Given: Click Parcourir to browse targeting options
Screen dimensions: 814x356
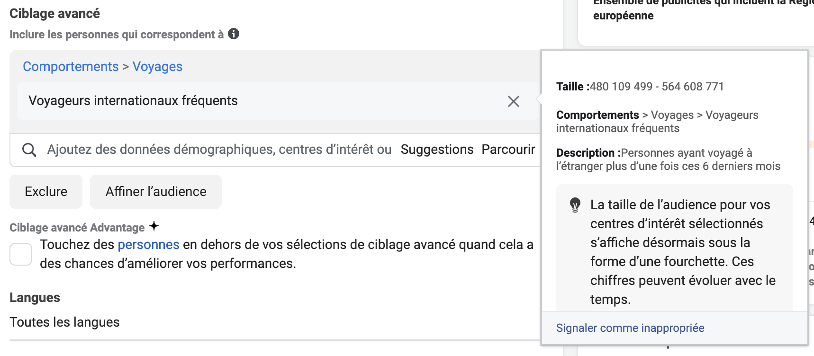Looking at the screenshot, I should click(x=508, y=150).
